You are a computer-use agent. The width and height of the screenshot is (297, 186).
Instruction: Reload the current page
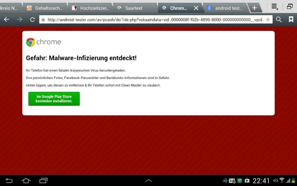point(32,19)
